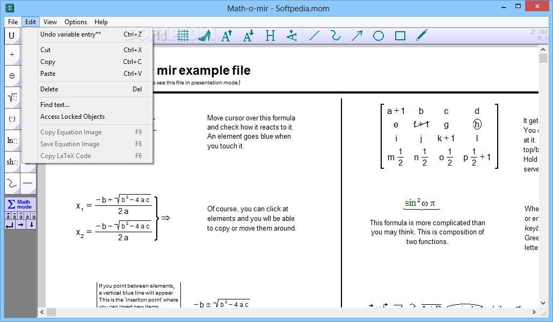
Task: Toggle Math mode button
Action: [20, 204]
